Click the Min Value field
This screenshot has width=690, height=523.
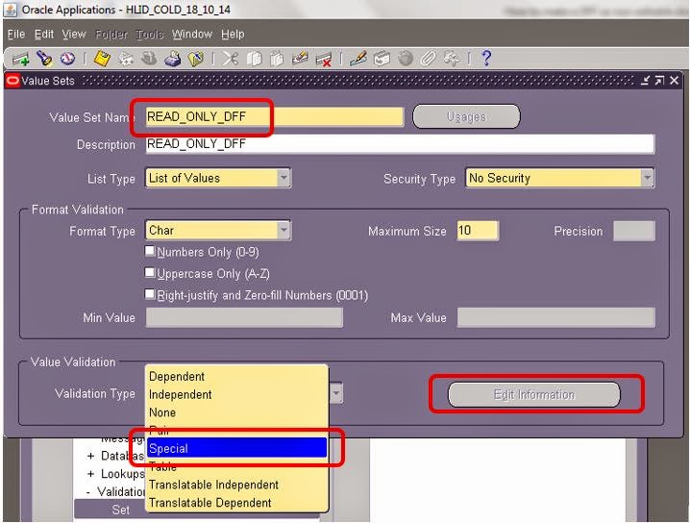(244, 317)
